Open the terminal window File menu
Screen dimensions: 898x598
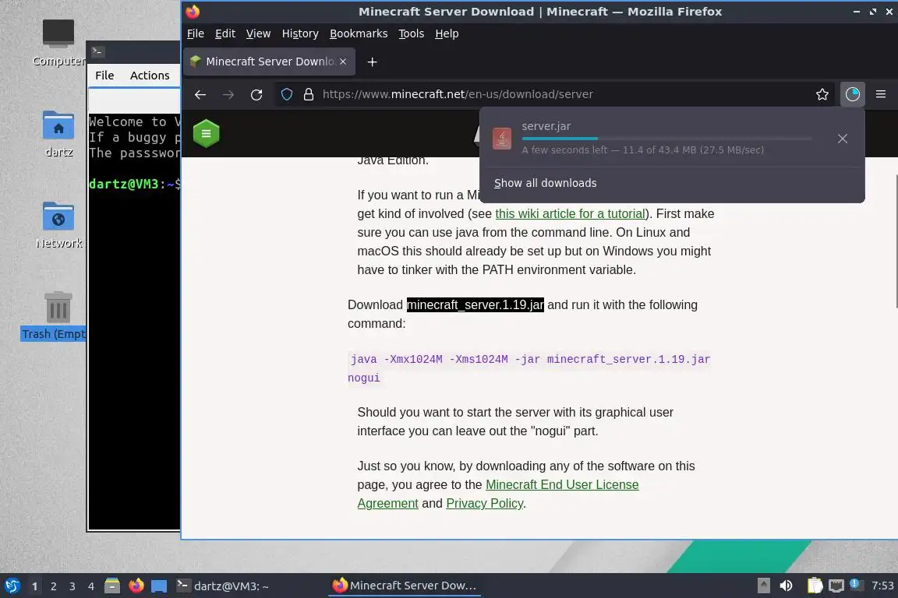104,76
